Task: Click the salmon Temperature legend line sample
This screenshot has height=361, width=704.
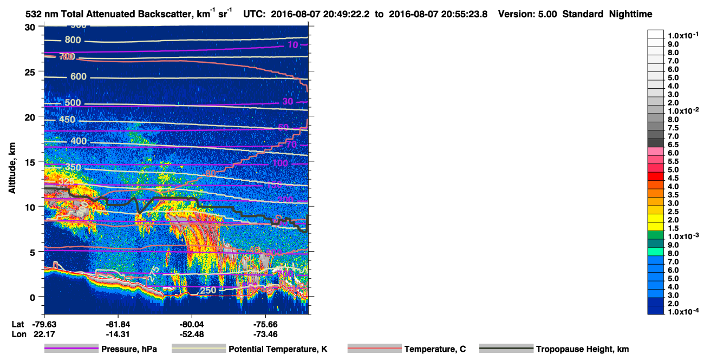Action: point(374,349)
